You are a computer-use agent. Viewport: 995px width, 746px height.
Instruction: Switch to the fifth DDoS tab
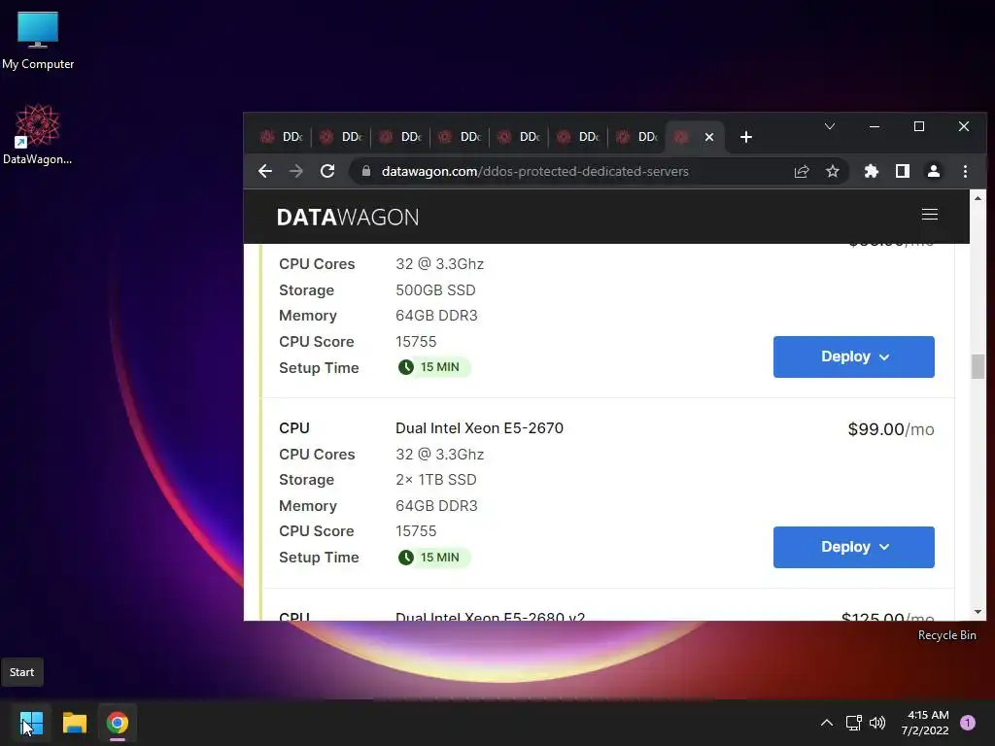pos(519,137)
